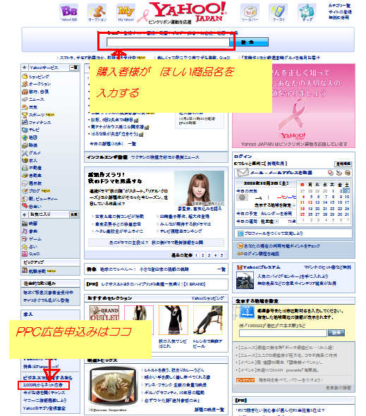366x416 pixels.
Task: Click the registration info button in login panel
Action: click(x=343, y=164)
